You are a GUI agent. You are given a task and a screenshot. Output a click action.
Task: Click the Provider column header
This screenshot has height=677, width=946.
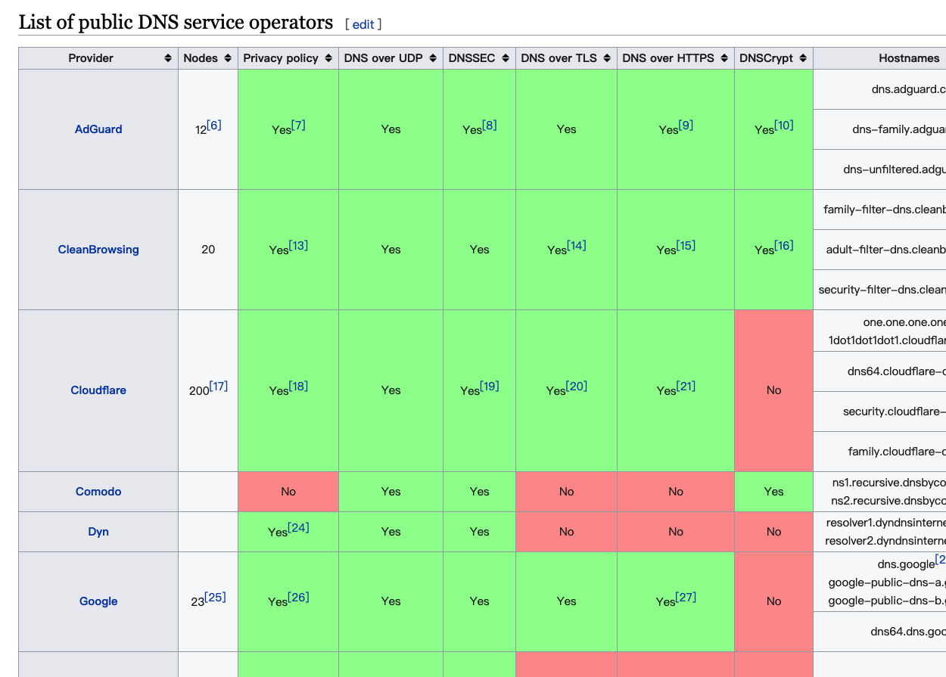[98, 58]
